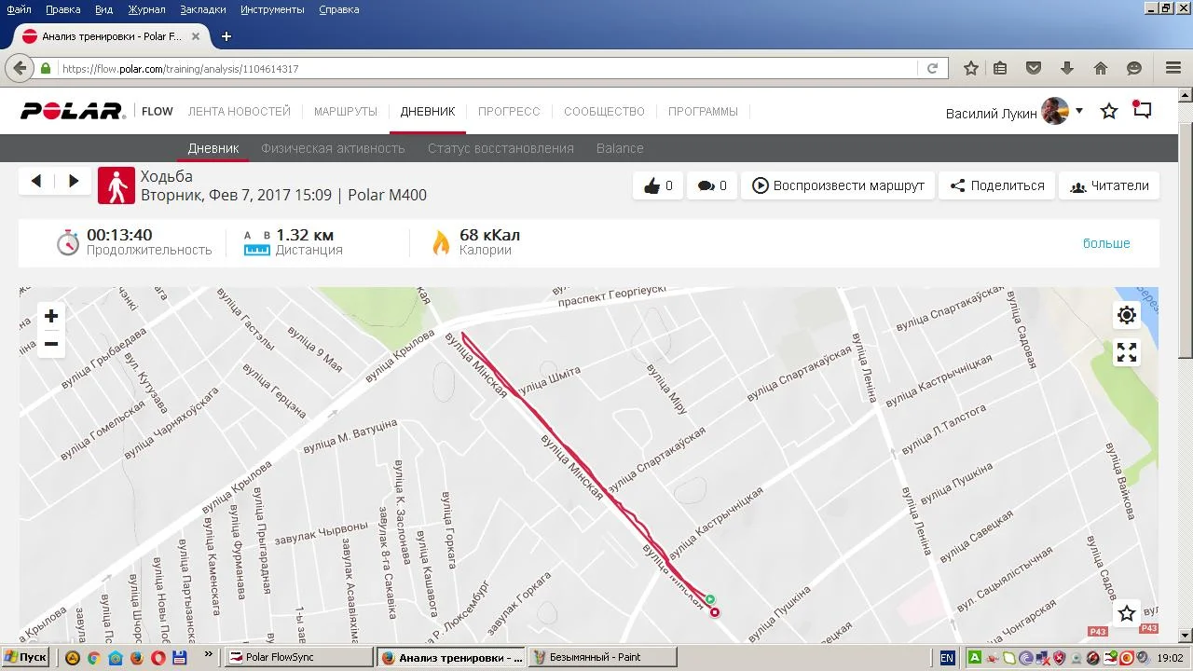Open the Журнал menu

coord(146,9)
